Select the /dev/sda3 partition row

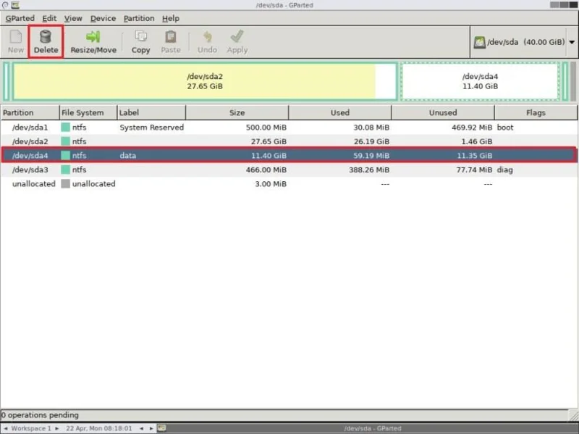click(289, 170)
